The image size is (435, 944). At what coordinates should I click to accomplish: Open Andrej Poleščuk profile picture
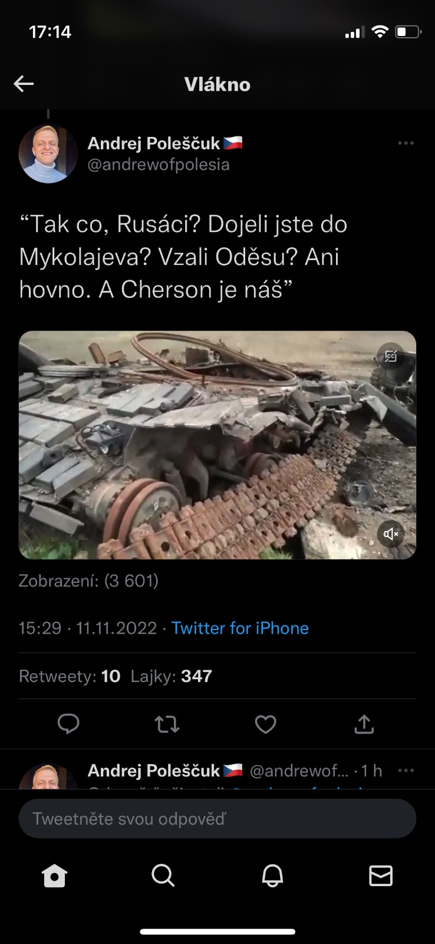[x=48, y=154]
